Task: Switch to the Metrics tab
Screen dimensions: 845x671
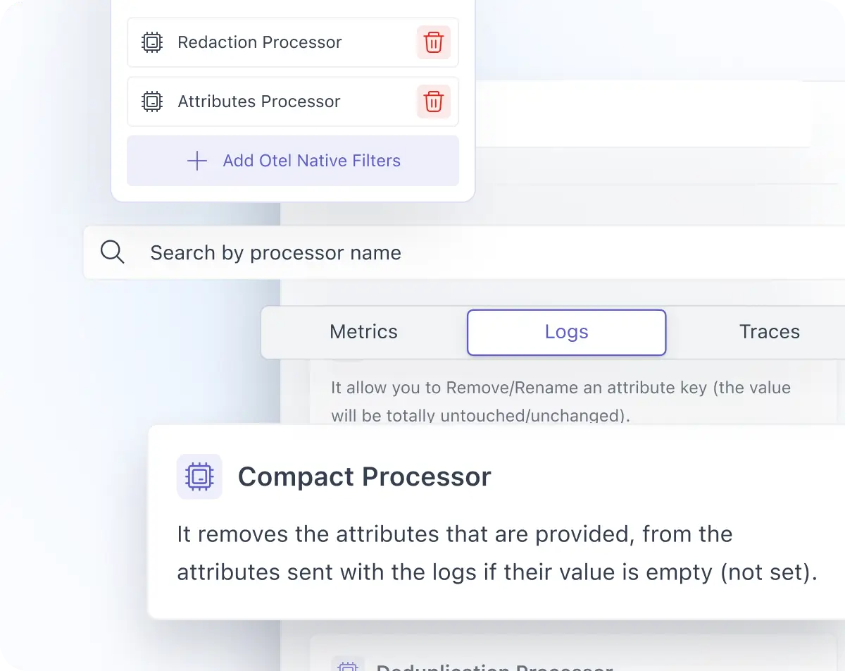Action: coord(363,331)
